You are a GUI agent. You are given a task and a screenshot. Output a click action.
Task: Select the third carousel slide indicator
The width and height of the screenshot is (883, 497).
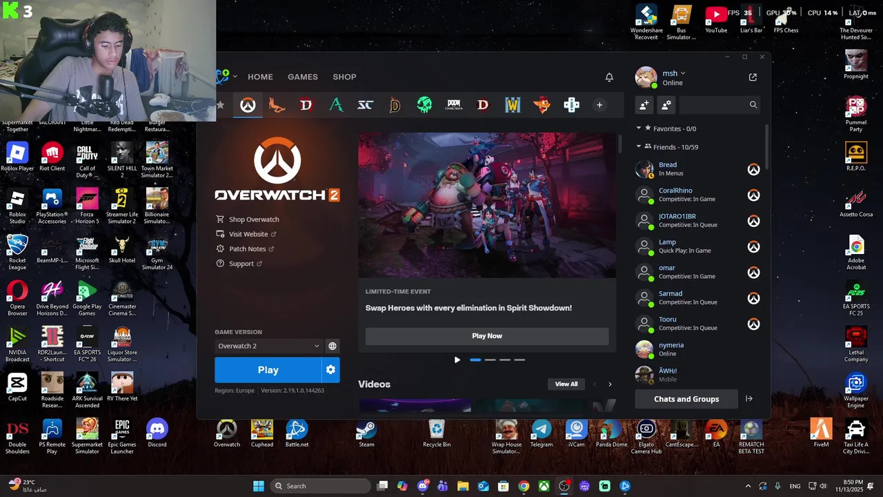coord(505,360)
